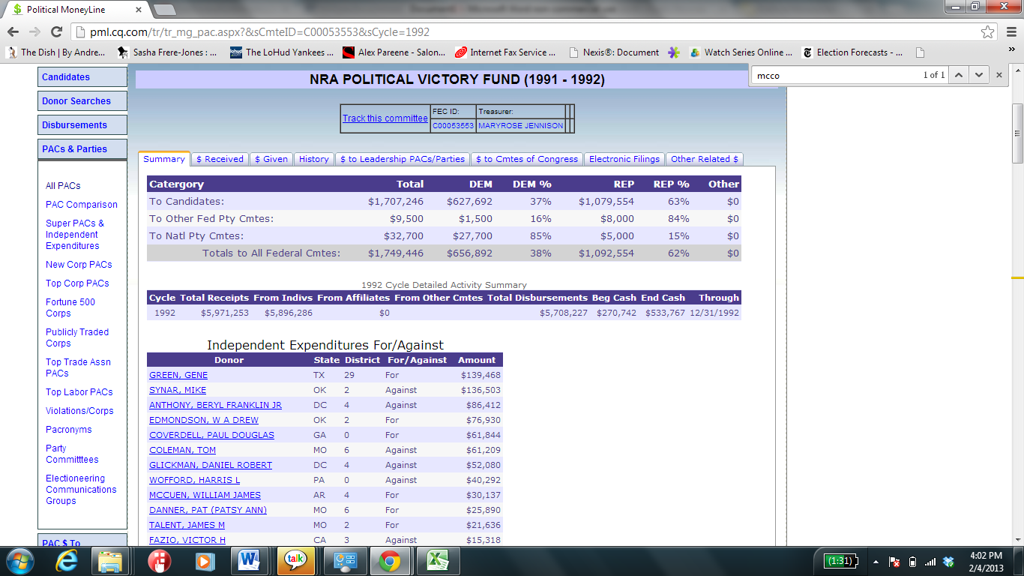The height and width of the screenshot is (576, 1024).
Task: Open Chrome menu icon
Action: click(x=1010, y=32)
